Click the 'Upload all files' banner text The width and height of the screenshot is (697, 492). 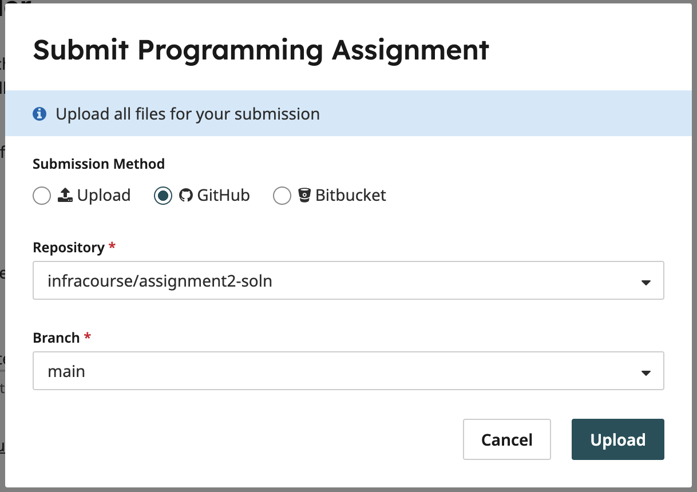[188, 114]
